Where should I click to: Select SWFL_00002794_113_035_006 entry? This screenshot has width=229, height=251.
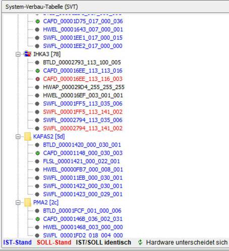tap(83, 120)
